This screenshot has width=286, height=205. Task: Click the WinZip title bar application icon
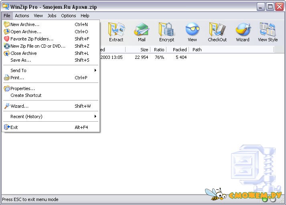6,6
